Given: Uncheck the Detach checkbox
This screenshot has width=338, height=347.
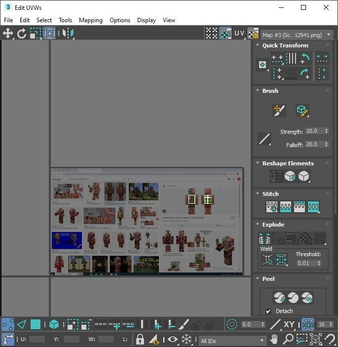Looking at the screenshot, I should [268, 311].
